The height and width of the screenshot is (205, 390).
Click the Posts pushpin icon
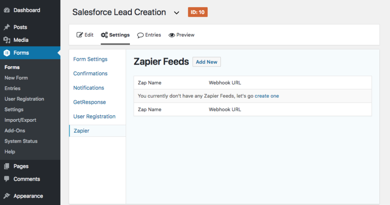click(x=7, y=27)
